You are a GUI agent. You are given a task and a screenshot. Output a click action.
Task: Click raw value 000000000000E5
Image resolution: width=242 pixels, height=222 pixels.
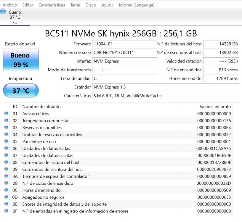pyautogui.click(x=214, y=197)
